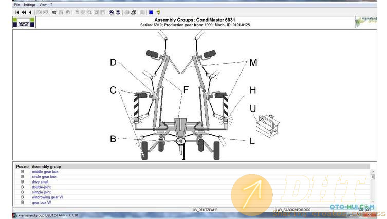Click the blue square toolbar icon
This screenshot has width=387, height=219.
point(151,12)
